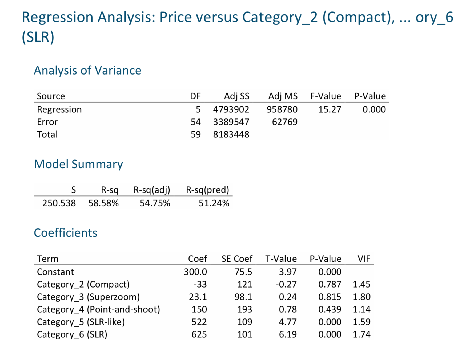Click the Constant term row label
Viewport: 474px width, 352px height.
55,272
